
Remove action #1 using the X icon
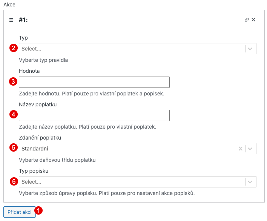click(x=253, y=20)
